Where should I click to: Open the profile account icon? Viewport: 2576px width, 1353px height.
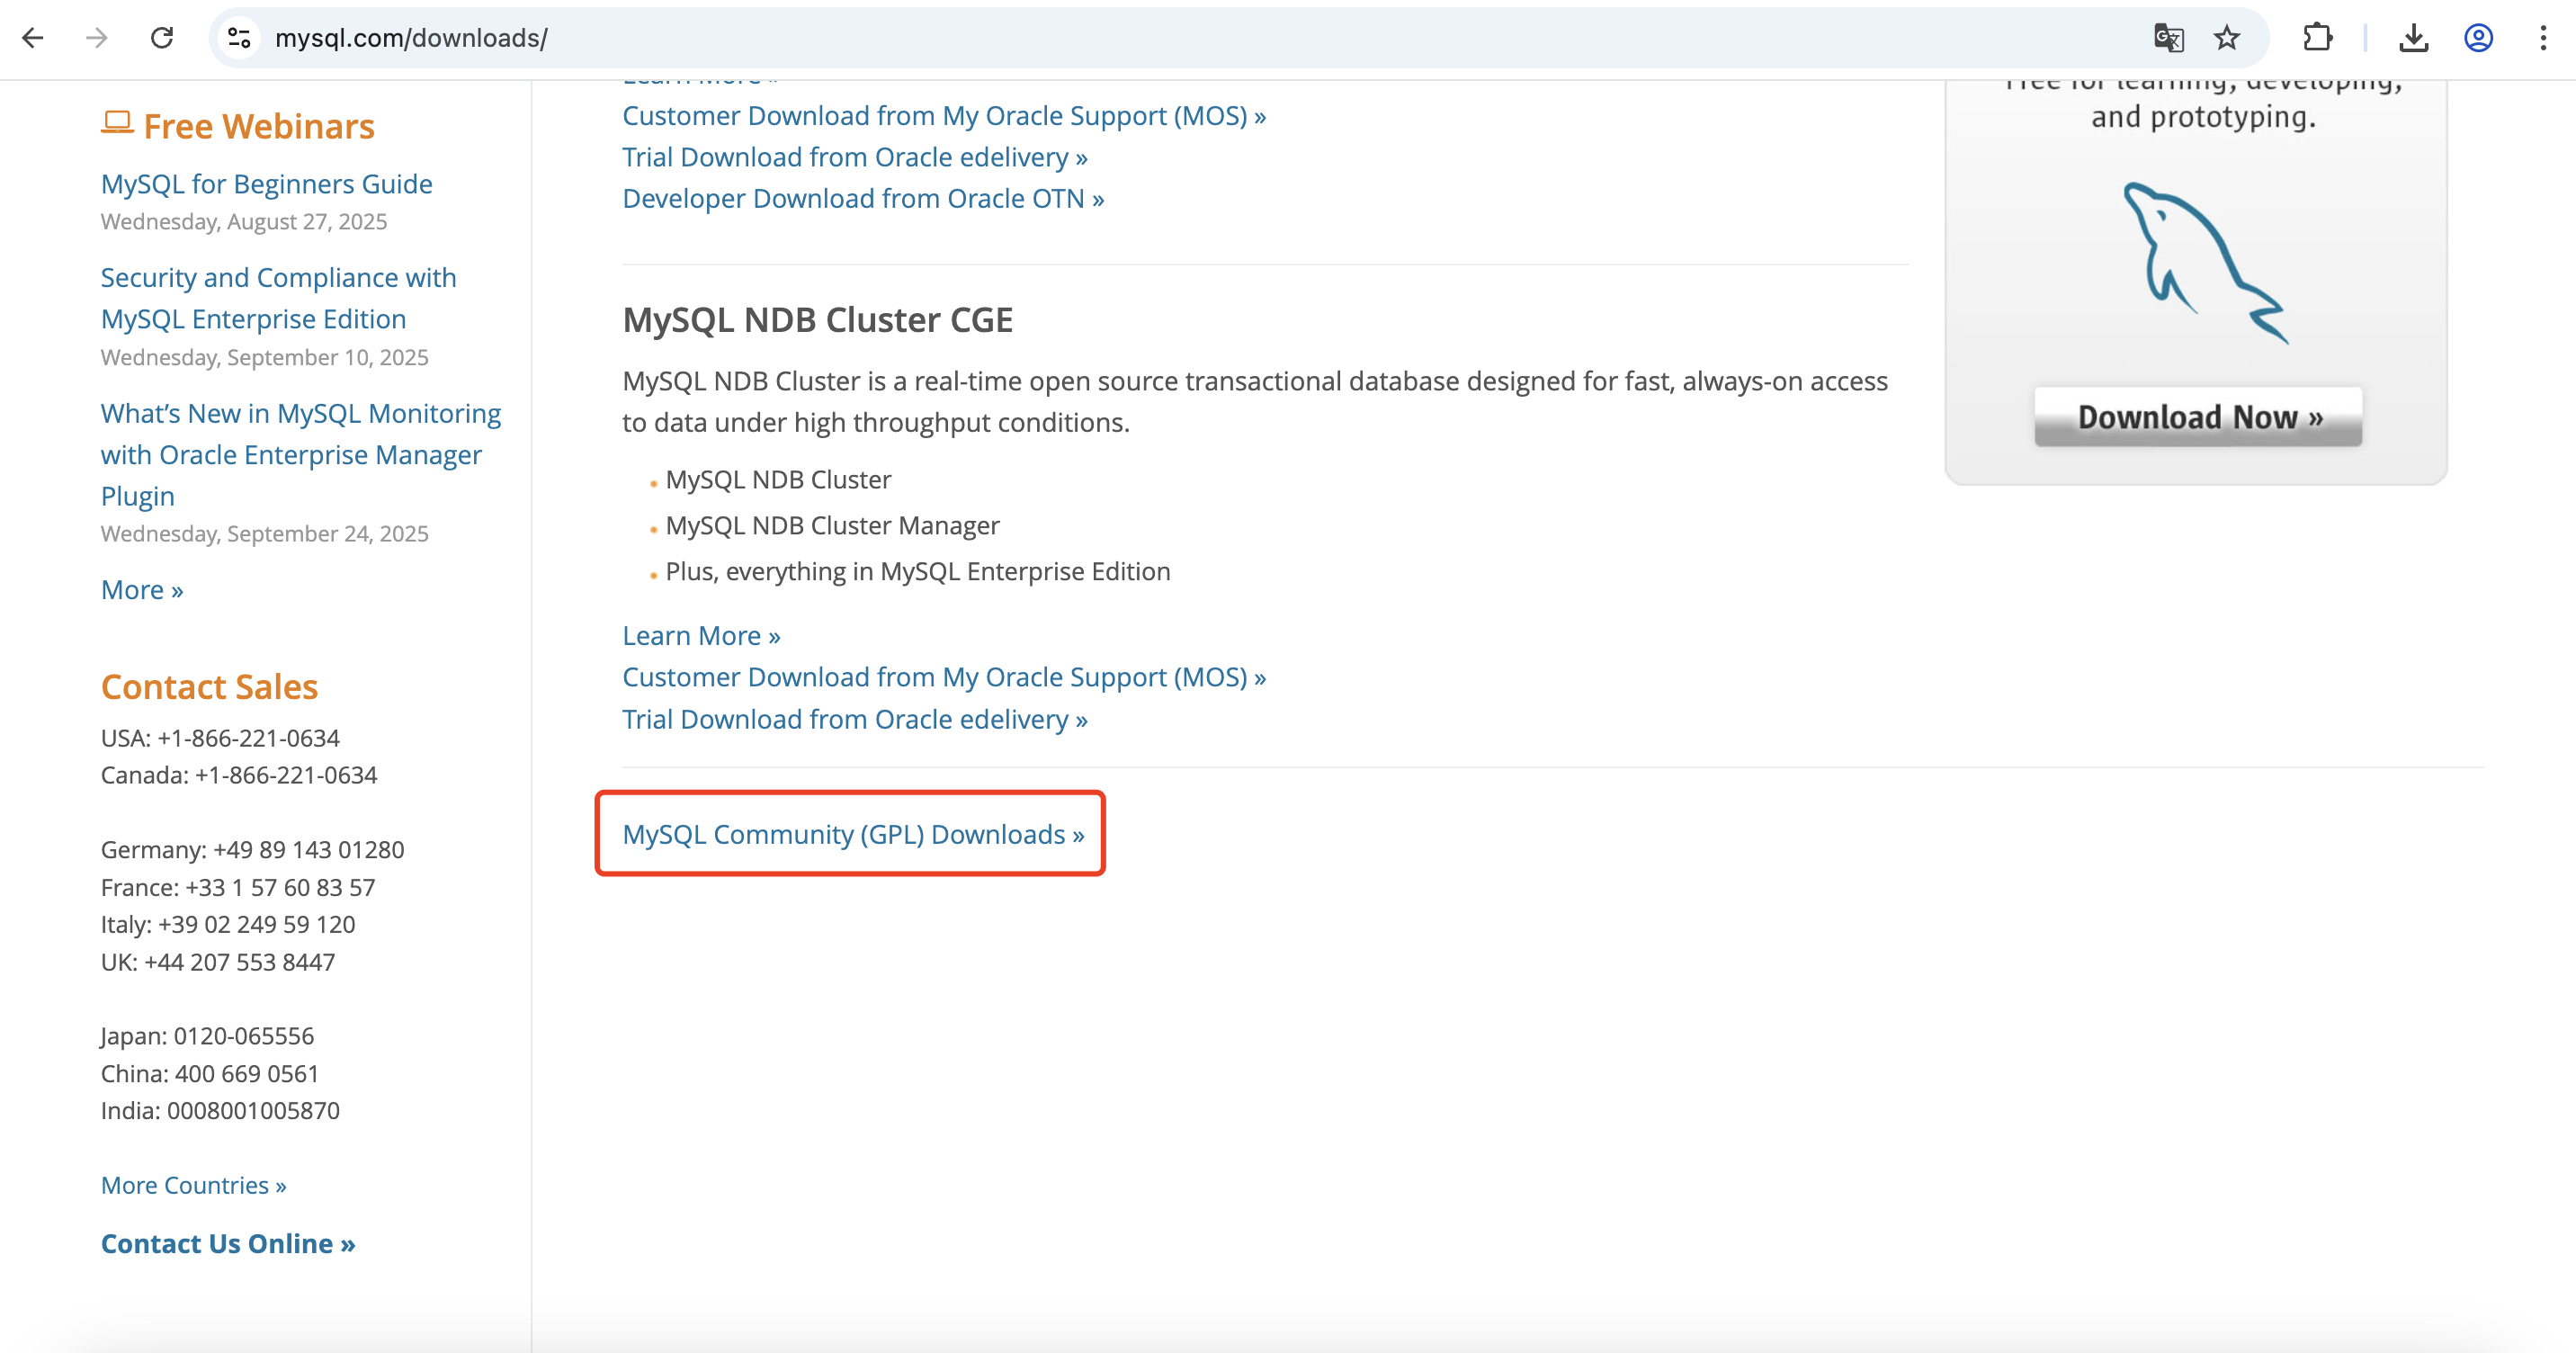(x=2478, y=38)
